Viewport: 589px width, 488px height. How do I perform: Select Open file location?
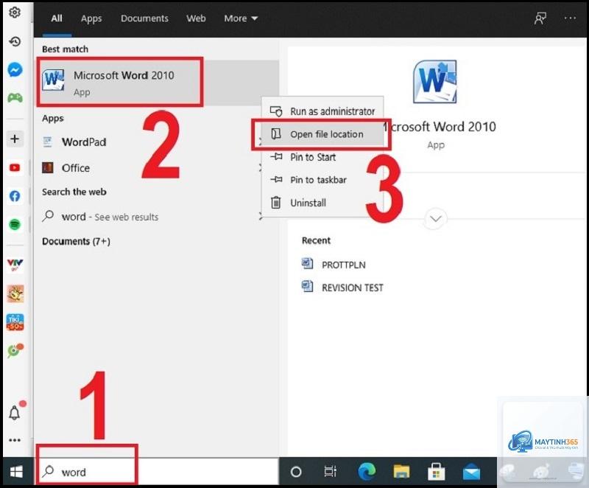[322, 134]
